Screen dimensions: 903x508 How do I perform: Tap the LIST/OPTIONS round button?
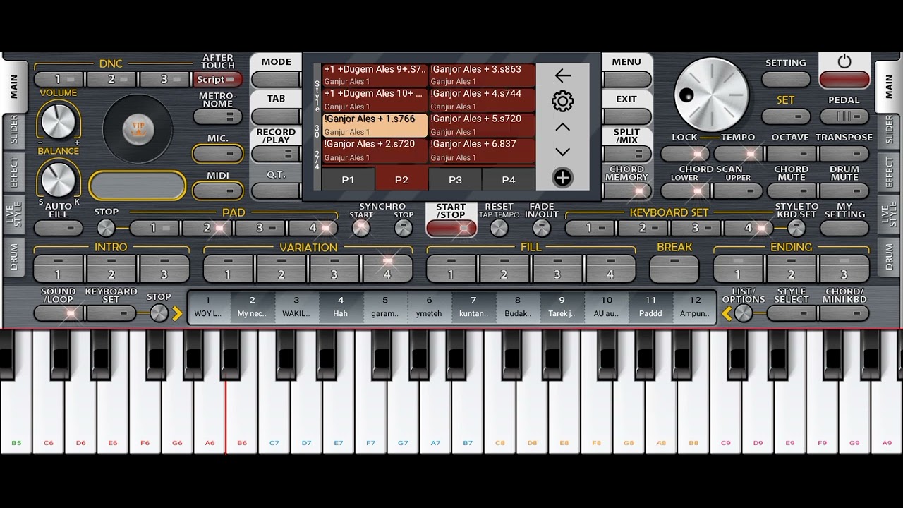pos(744,313)
